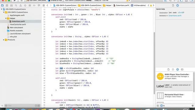Screen dimensions: 195x110
Task: Click the code editor vertical scrollbar
Action: (x=154, y=63)
